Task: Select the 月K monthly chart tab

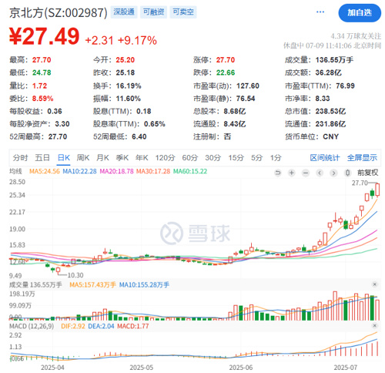Action: [102, 157]
